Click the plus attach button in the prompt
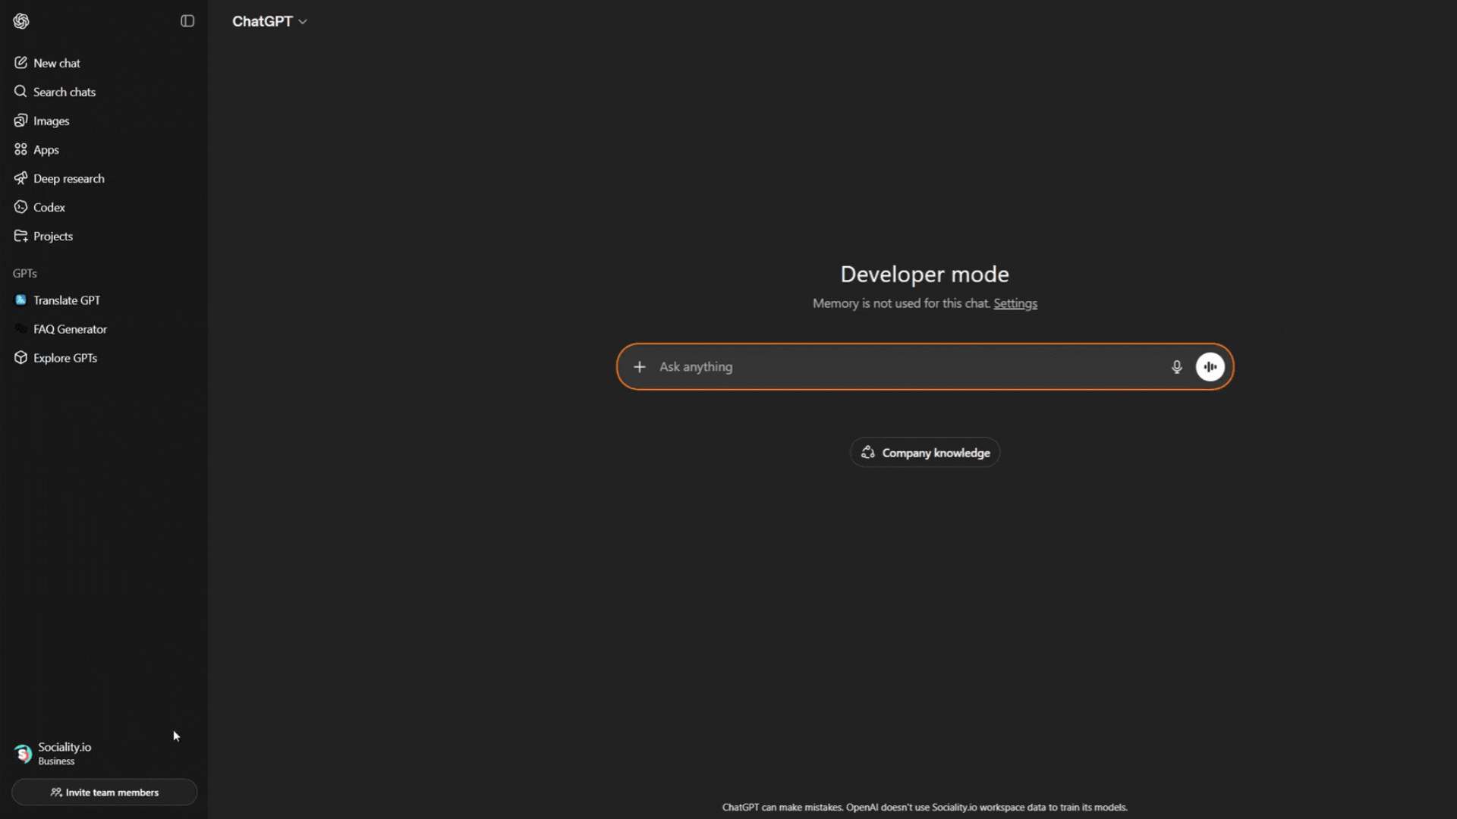This screenshot has height=819, width=1457. pyautogui.click(x=640, y=367)
